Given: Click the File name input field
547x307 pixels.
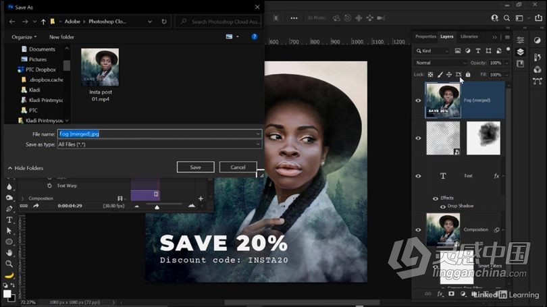Looking at the screenshot, I should pos(155,134).
